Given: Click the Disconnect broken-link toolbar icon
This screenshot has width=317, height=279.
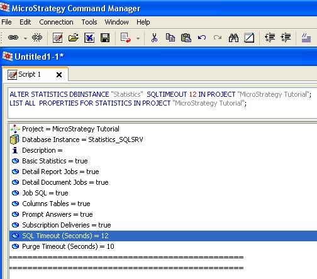Looking at the screenshot, I should (x=37, y=38).
